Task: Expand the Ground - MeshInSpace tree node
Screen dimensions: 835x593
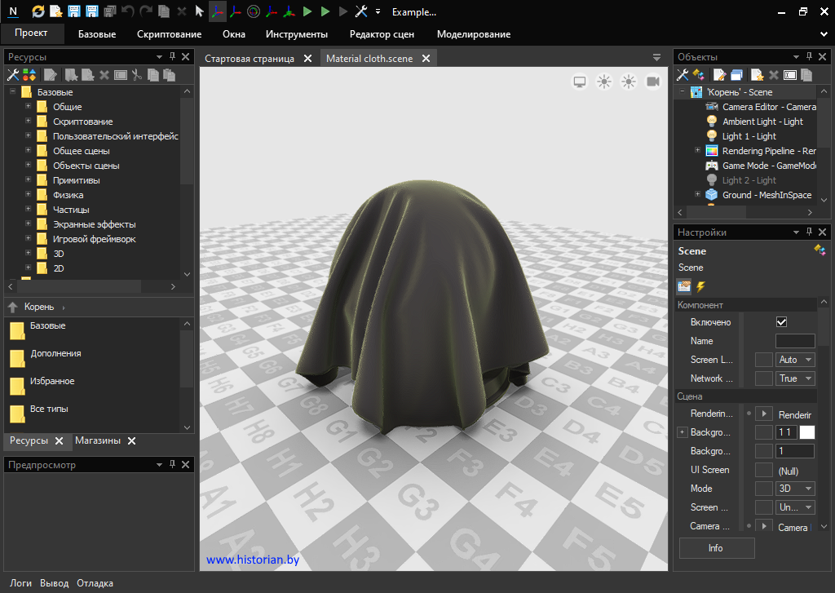Action: [697, 194]
